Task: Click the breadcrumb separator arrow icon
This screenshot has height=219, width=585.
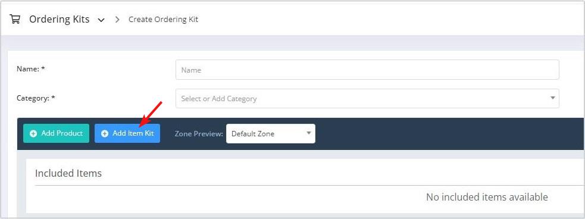Action: (117, 20)
